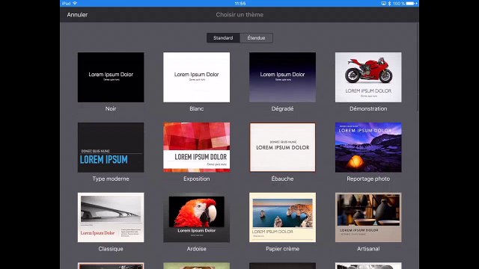This screenshot has width=479, height=269.
Task: Choose the Blanc theme thumbnail
Action: pyautogui.click(x=196, y=77)
